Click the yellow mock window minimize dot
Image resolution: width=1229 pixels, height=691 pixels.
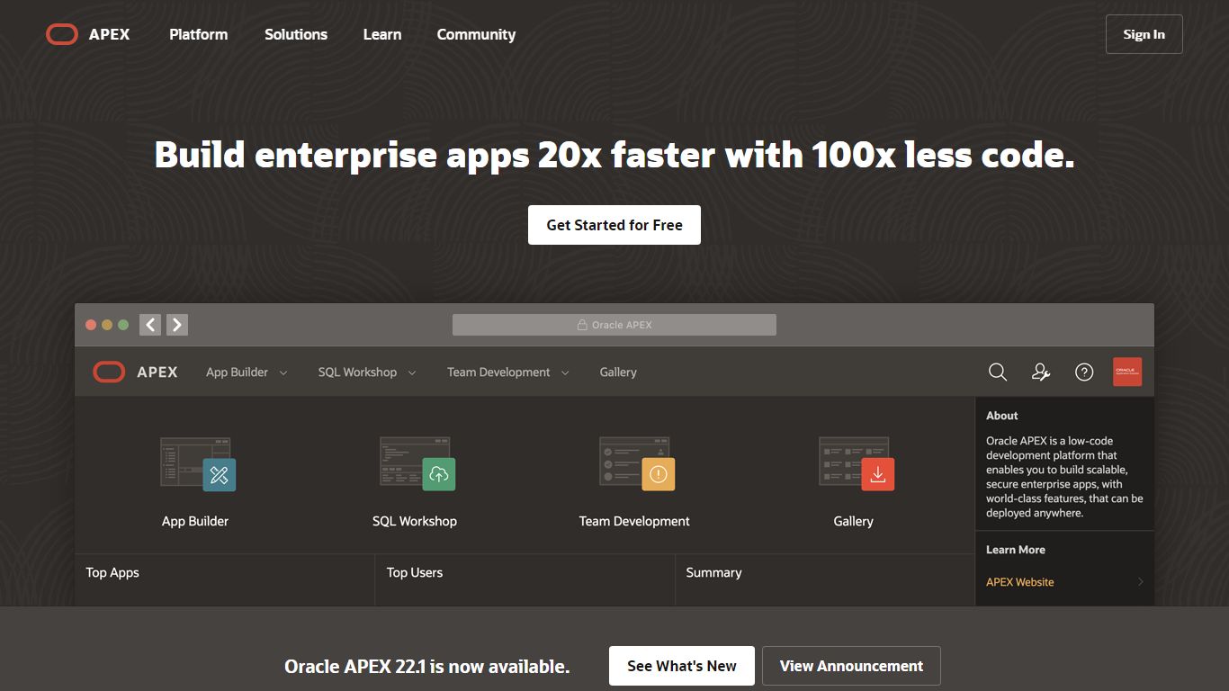[x=107, y=325]
